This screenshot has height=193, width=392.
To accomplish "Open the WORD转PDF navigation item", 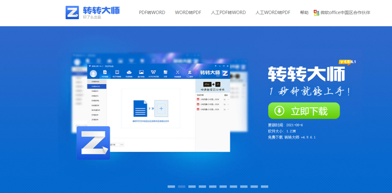I will click(x=188, y=13).
